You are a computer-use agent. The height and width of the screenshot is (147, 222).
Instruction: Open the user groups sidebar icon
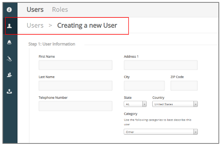point(10,75)
